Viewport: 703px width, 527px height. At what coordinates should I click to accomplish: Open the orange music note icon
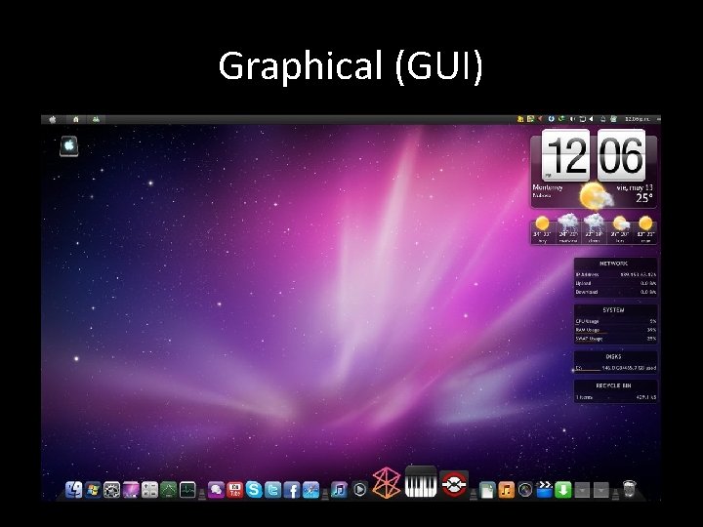[x=506, y=489]
